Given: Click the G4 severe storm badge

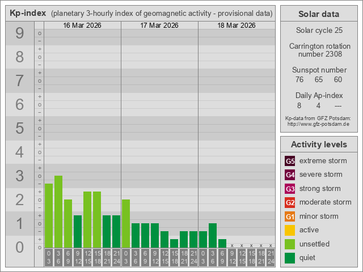Looking at the screenshot, I should point(290,175).
